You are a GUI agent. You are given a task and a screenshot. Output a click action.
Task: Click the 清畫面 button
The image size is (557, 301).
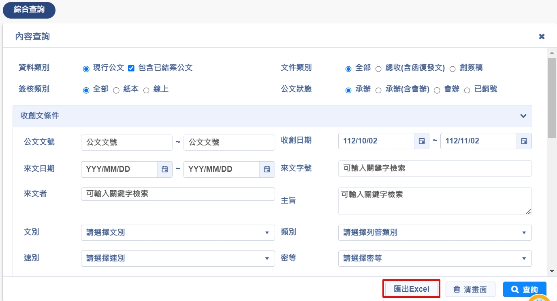470,289
